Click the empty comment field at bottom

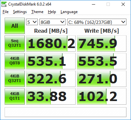[x=65, y=112]
